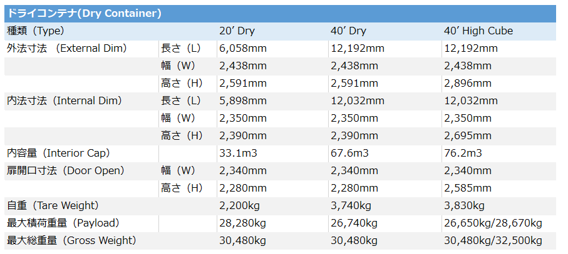This screenshot has width=568, height=254.
Task: Select the 28,280kg payload cell
Action: coord(242,223)
